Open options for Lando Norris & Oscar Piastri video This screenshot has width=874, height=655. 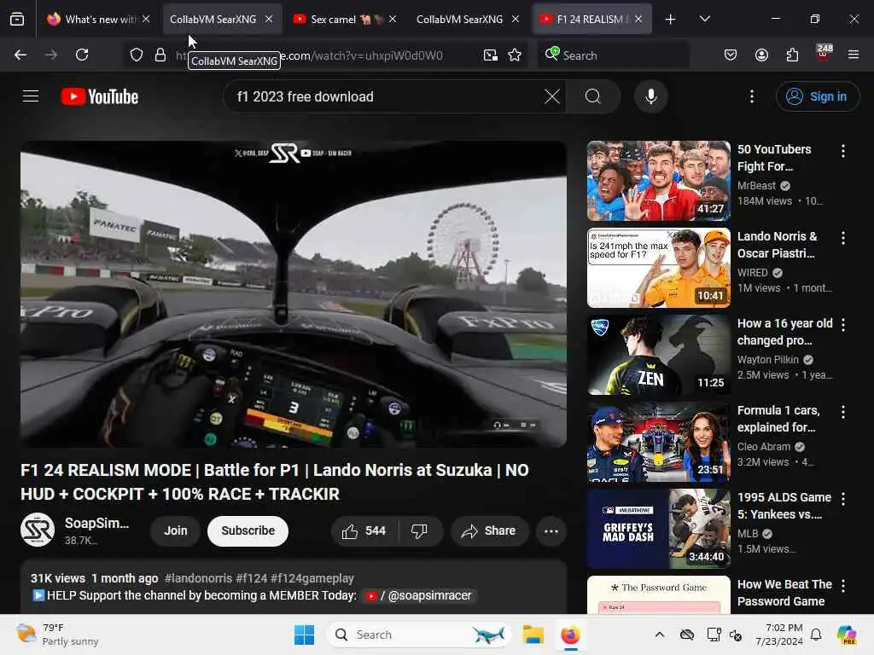[843, 238]
